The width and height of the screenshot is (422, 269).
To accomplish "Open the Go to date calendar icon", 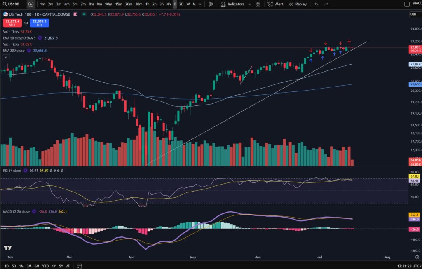I will 79,266.
